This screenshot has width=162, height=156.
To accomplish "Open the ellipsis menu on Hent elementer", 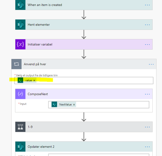I will (x=147, y=25).
